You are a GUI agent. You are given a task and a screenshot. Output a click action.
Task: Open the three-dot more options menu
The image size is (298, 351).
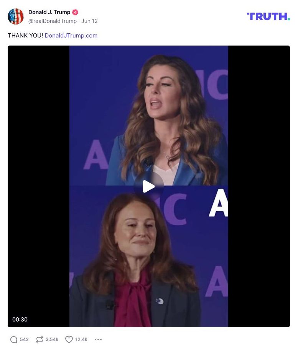(x=98, y=340)
